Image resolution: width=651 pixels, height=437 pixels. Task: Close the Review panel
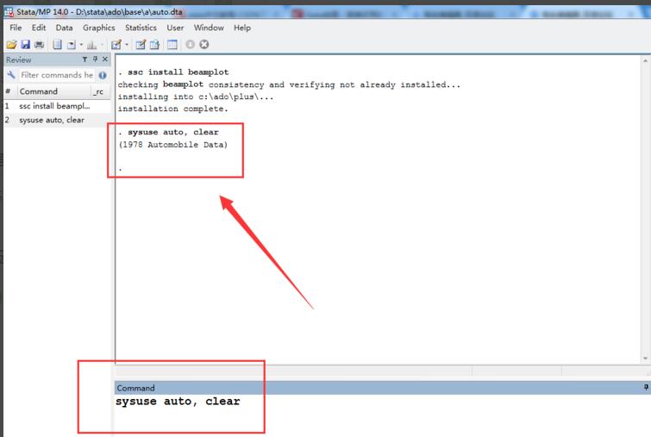pos(105,59)
